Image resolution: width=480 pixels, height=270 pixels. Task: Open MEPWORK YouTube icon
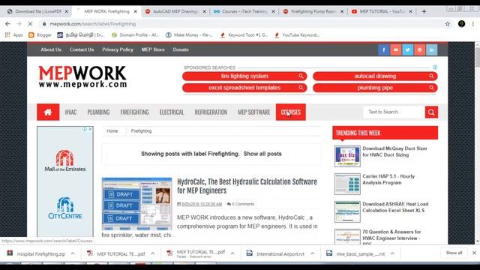click(x=395, y=49)
